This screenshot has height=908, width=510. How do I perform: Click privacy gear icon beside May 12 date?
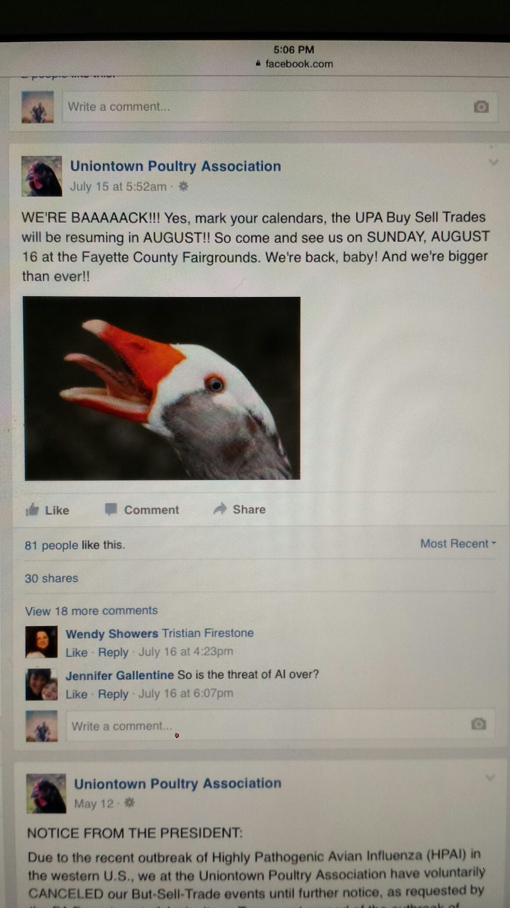coord(130,803)
